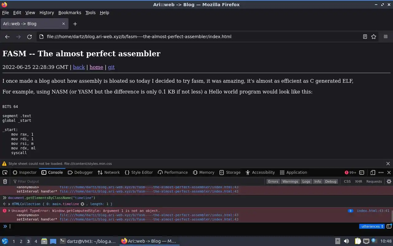393x246 pixels.
Task: Clear console output with trash icon
Action: tap(5, 181)
